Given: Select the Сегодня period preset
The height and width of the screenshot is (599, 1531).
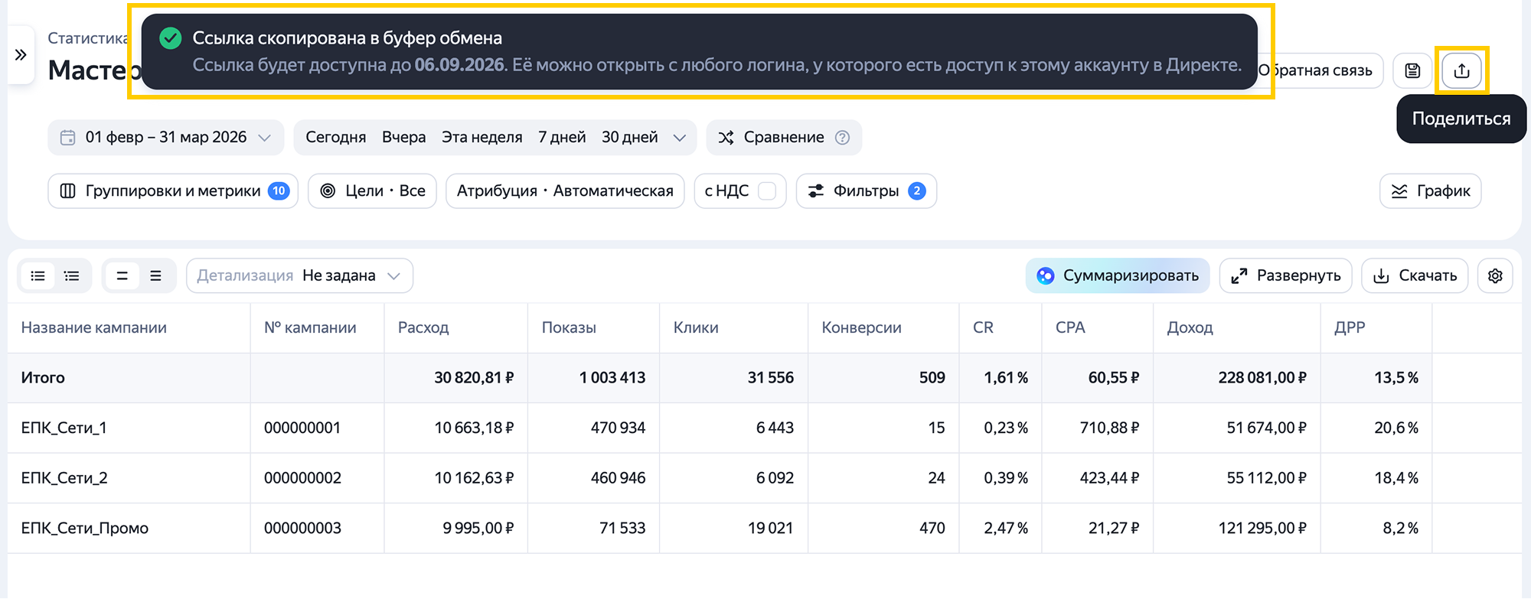Looking at the screenshot, I should coord(335,138).
